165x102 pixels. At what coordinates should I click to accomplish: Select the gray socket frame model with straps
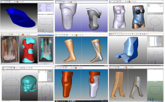(x=94, y=19)
